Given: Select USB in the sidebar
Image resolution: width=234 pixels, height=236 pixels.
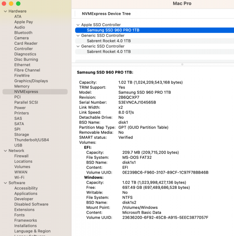Looking at the screenshot, I should pos(18,145).
